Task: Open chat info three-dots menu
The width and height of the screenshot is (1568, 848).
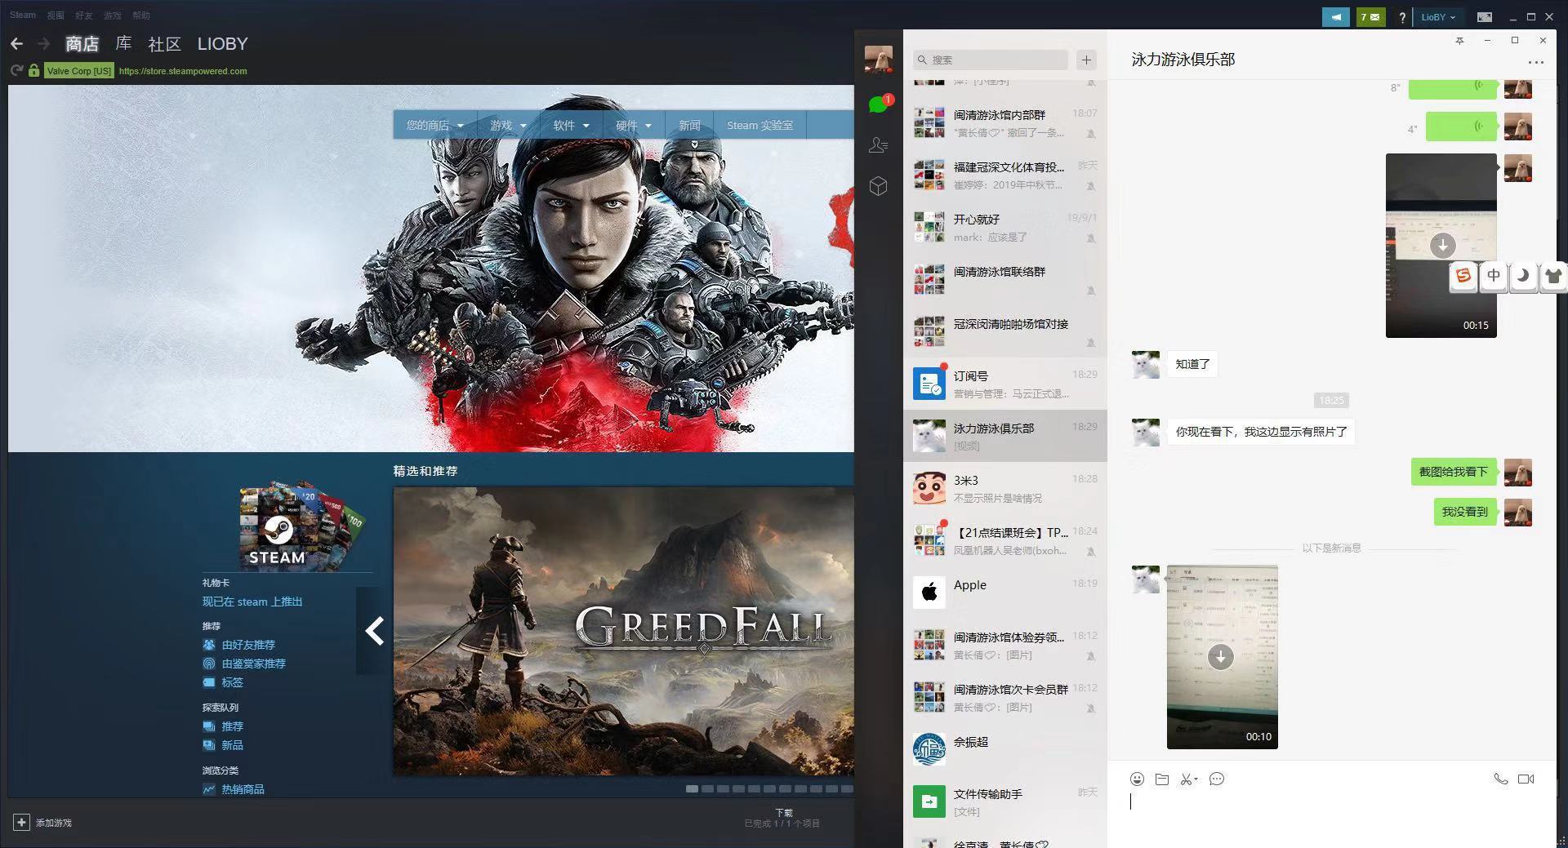Action: [x=1535, y=62]
